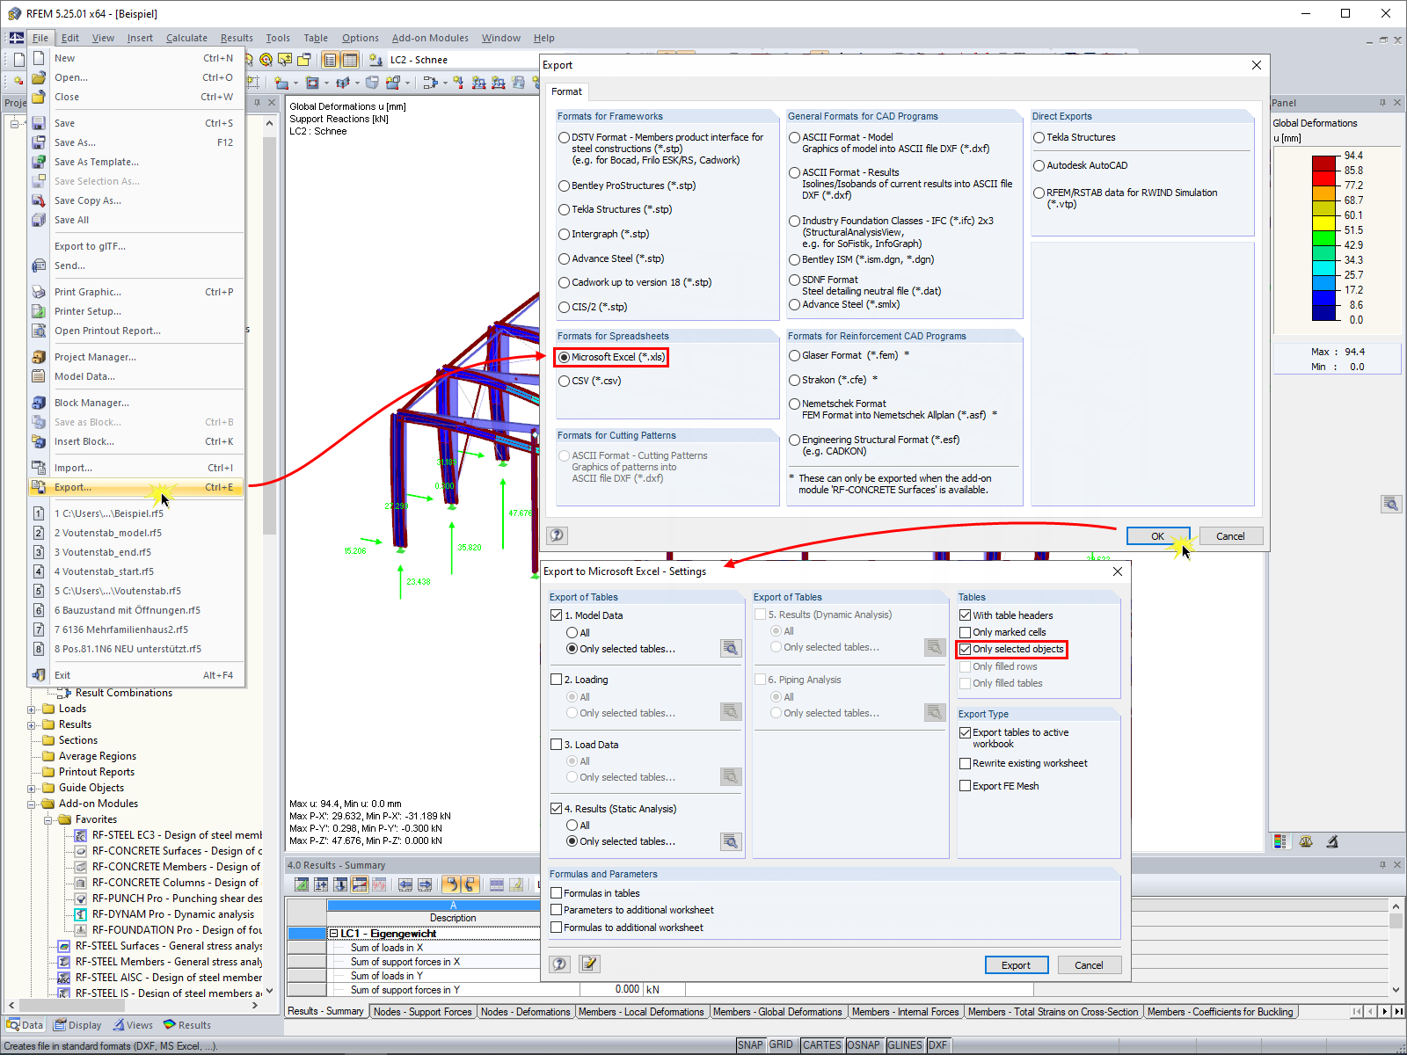1407x1055 pixels.
Task: Collapse the LC1 - Eigengewicht results group
Action: tap(333, 933)
